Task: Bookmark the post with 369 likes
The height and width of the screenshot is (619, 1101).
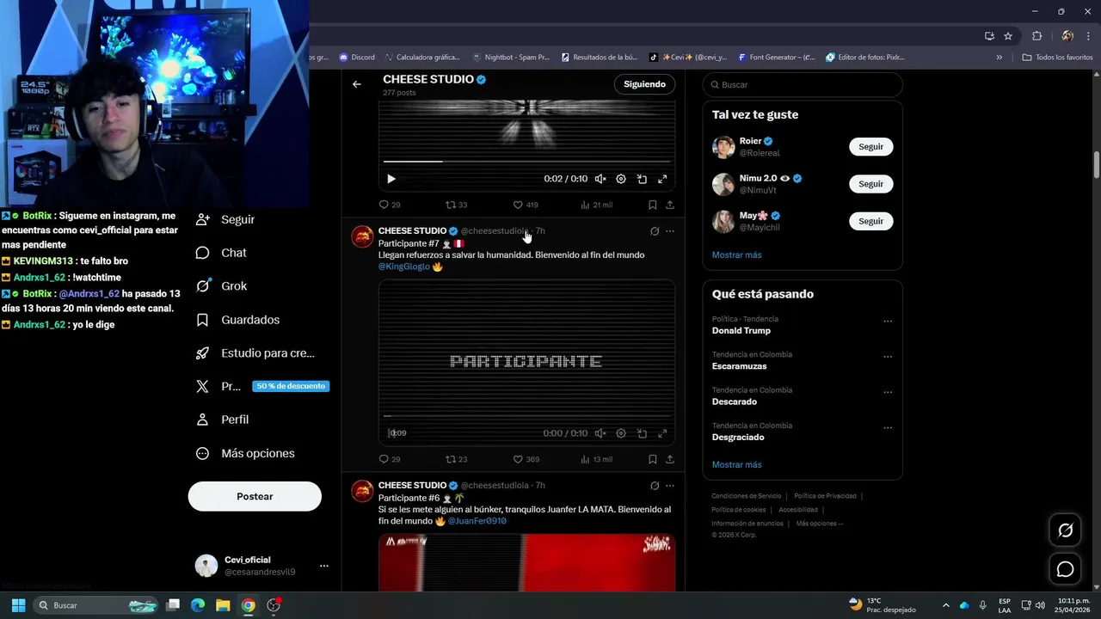Action: pyautogui.click(x=652, y=459)
